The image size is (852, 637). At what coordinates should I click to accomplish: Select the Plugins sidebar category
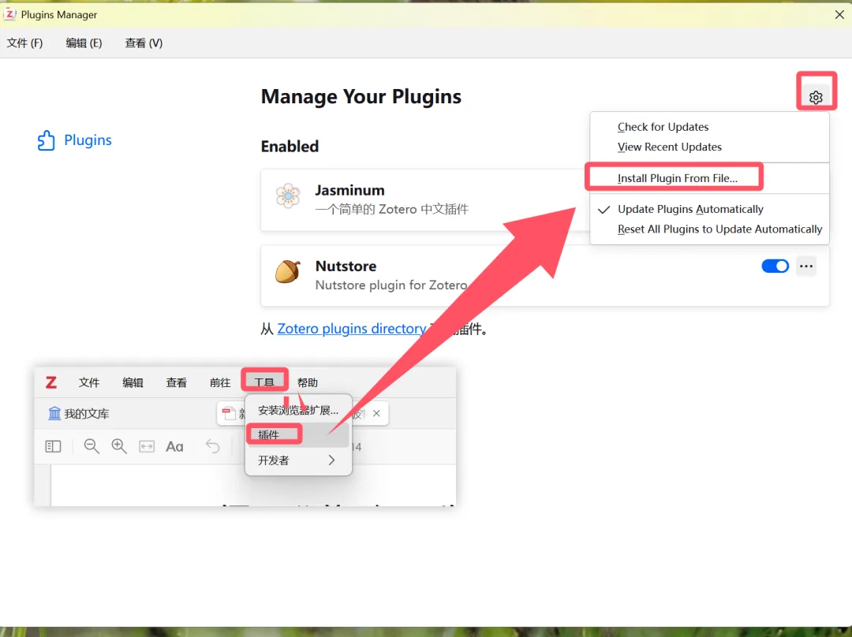pyautogui.click(x=74, y=140)
